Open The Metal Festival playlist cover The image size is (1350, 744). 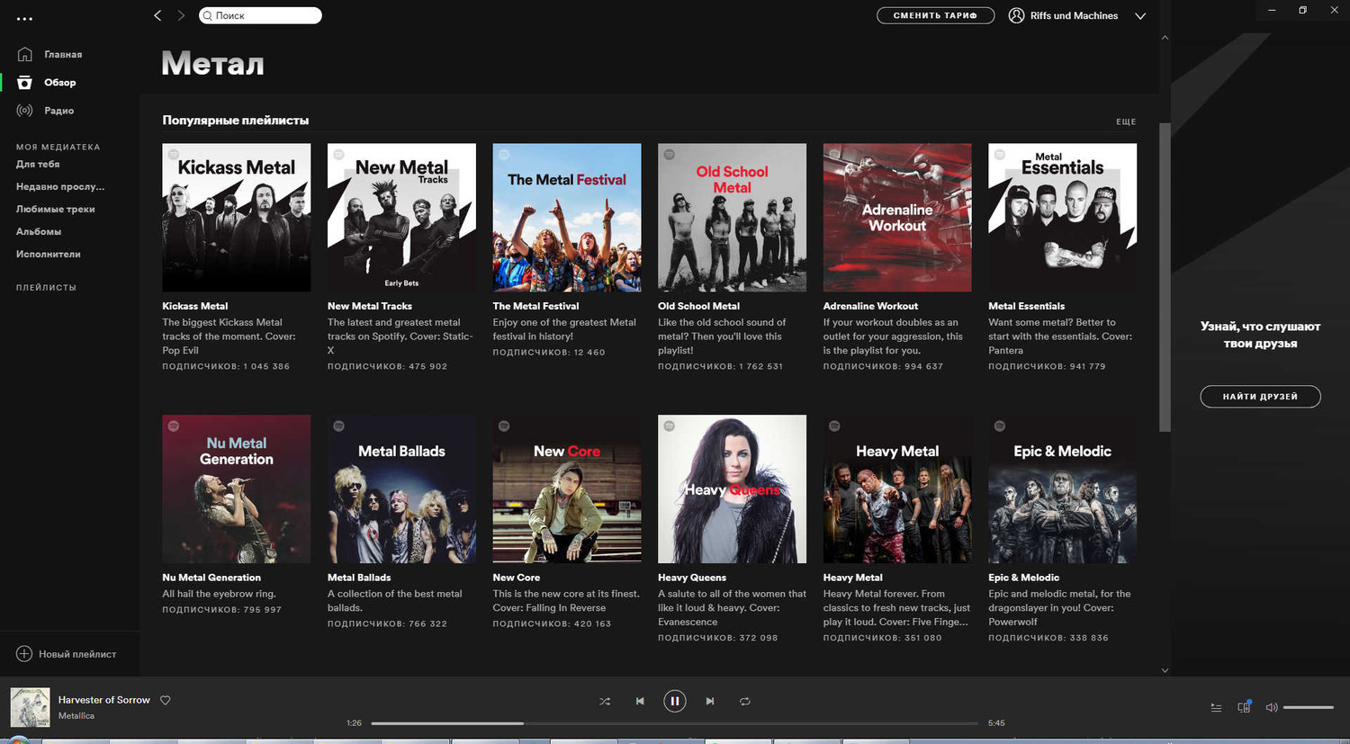[x=567, y=217]
